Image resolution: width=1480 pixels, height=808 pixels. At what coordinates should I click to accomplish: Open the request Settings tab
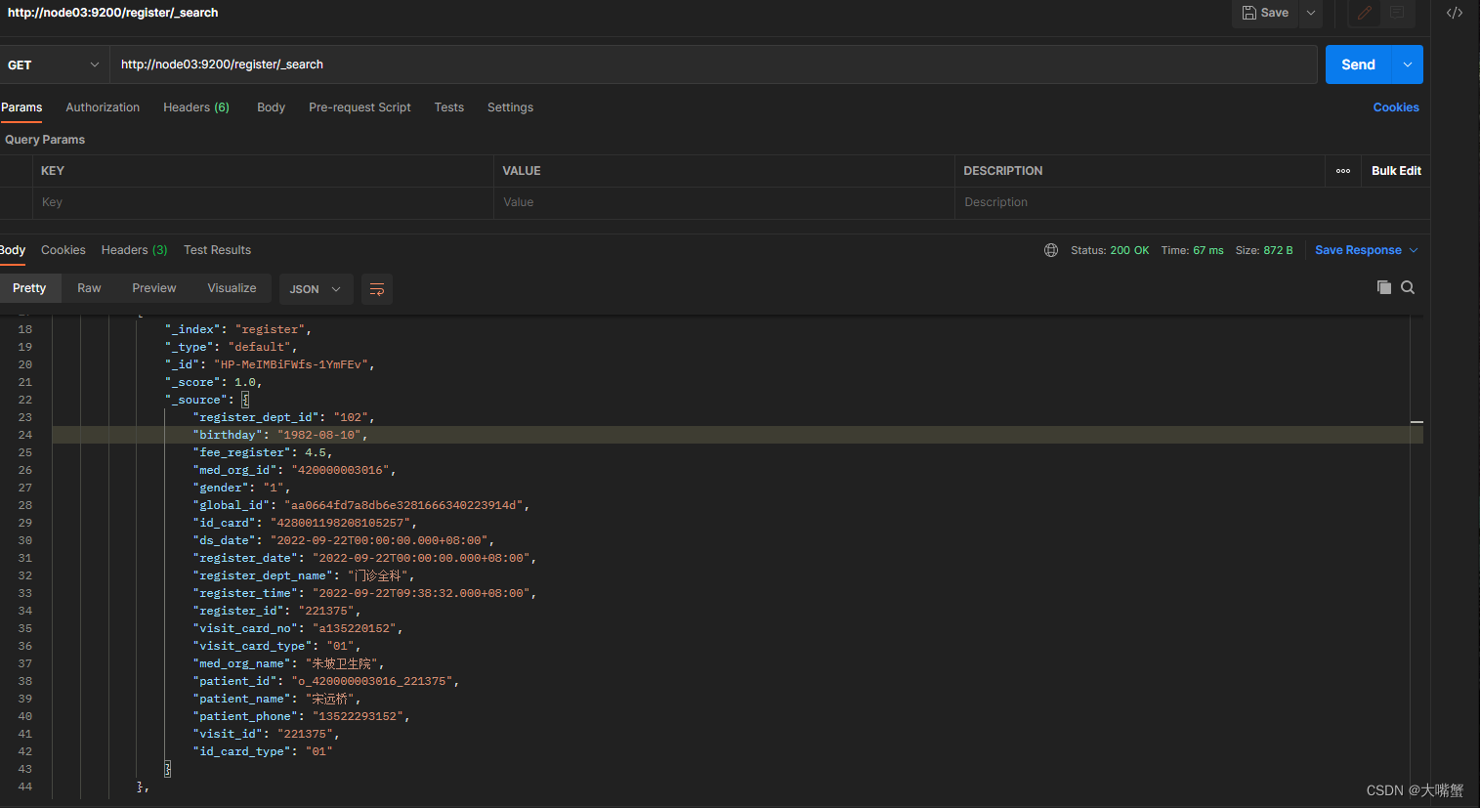tap(510, 107)
